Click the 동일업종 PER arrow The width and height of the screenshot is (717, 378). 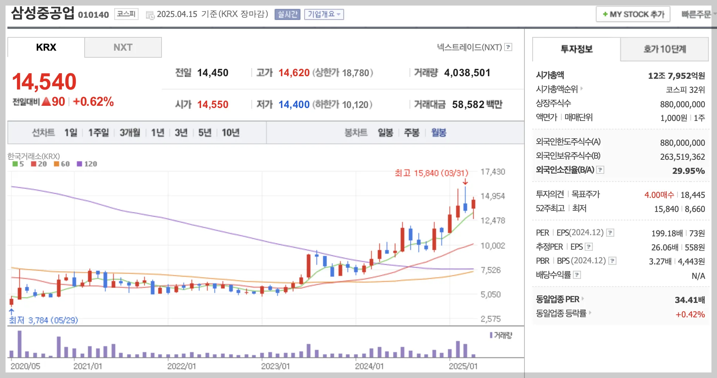(x=582, y=298)
